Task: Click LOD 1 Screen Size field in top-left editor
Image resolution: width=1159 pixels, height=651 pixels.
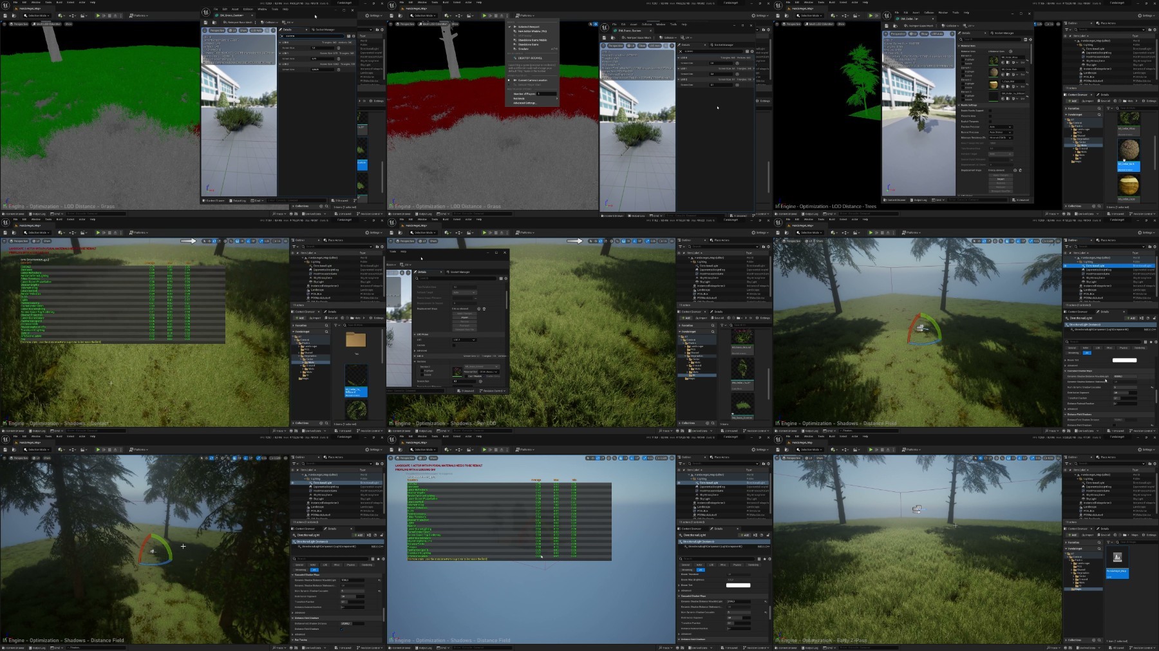Action: coord(322,59)
